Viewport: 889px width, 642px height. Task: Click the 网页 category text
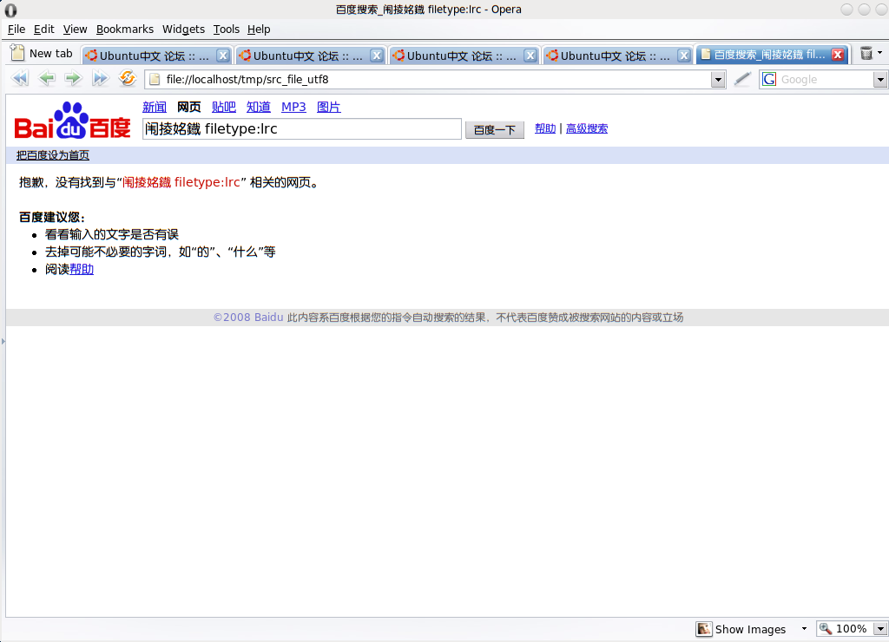188,107
